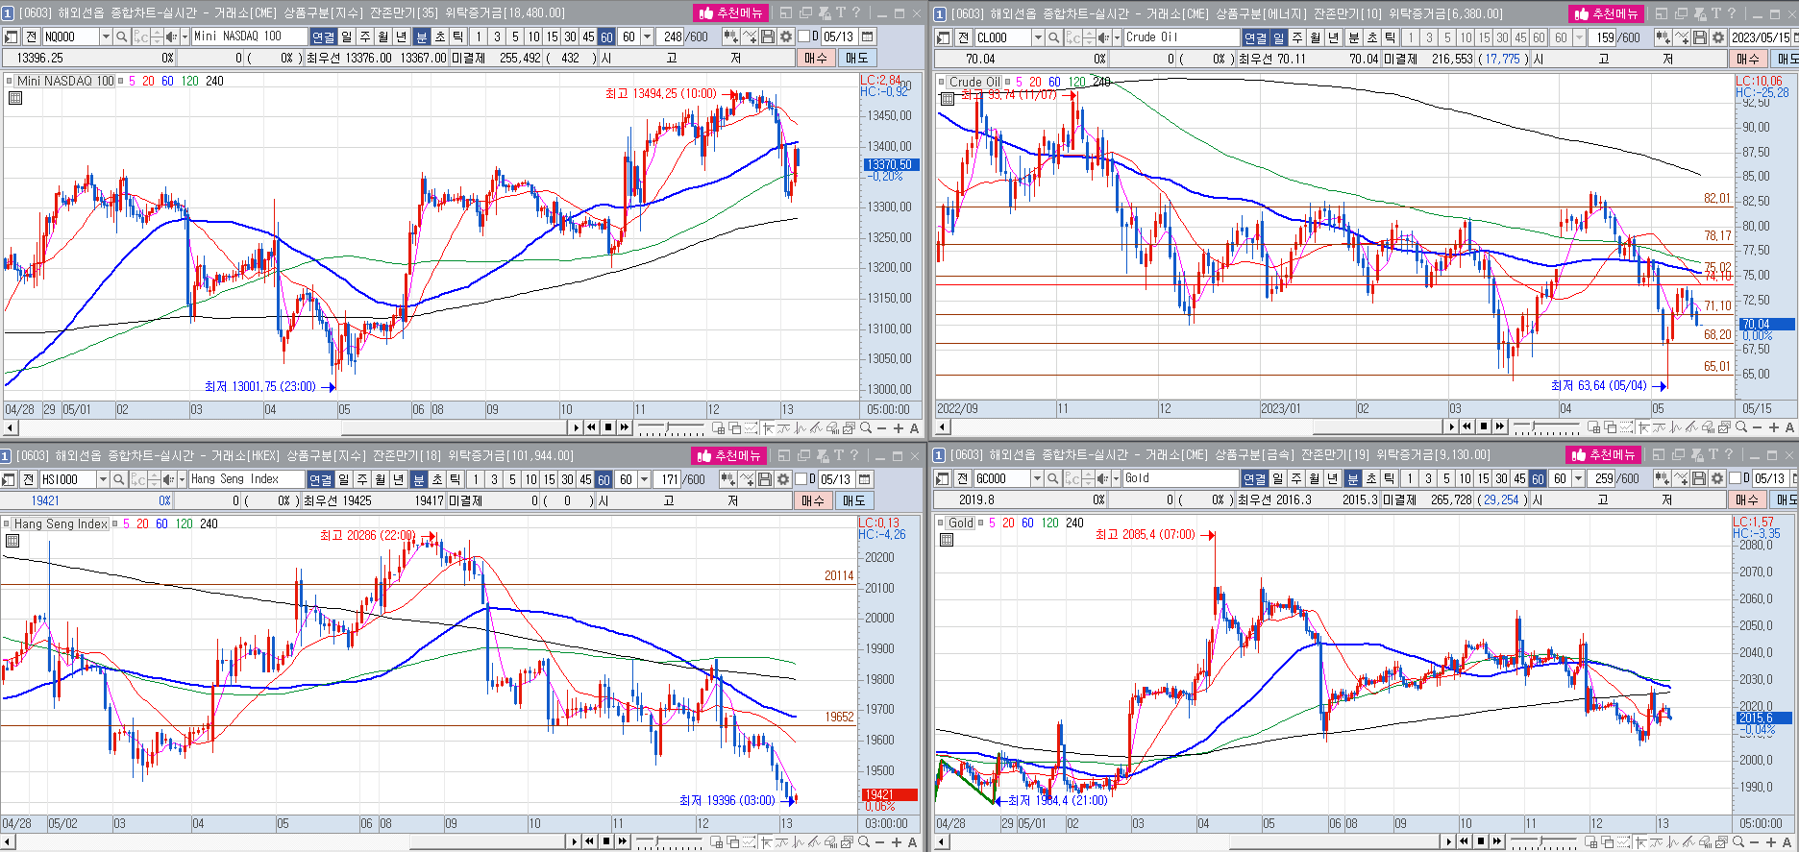
Task: Click candle compare icon in Mini NASDAQ toolbar
Action: 730,37
